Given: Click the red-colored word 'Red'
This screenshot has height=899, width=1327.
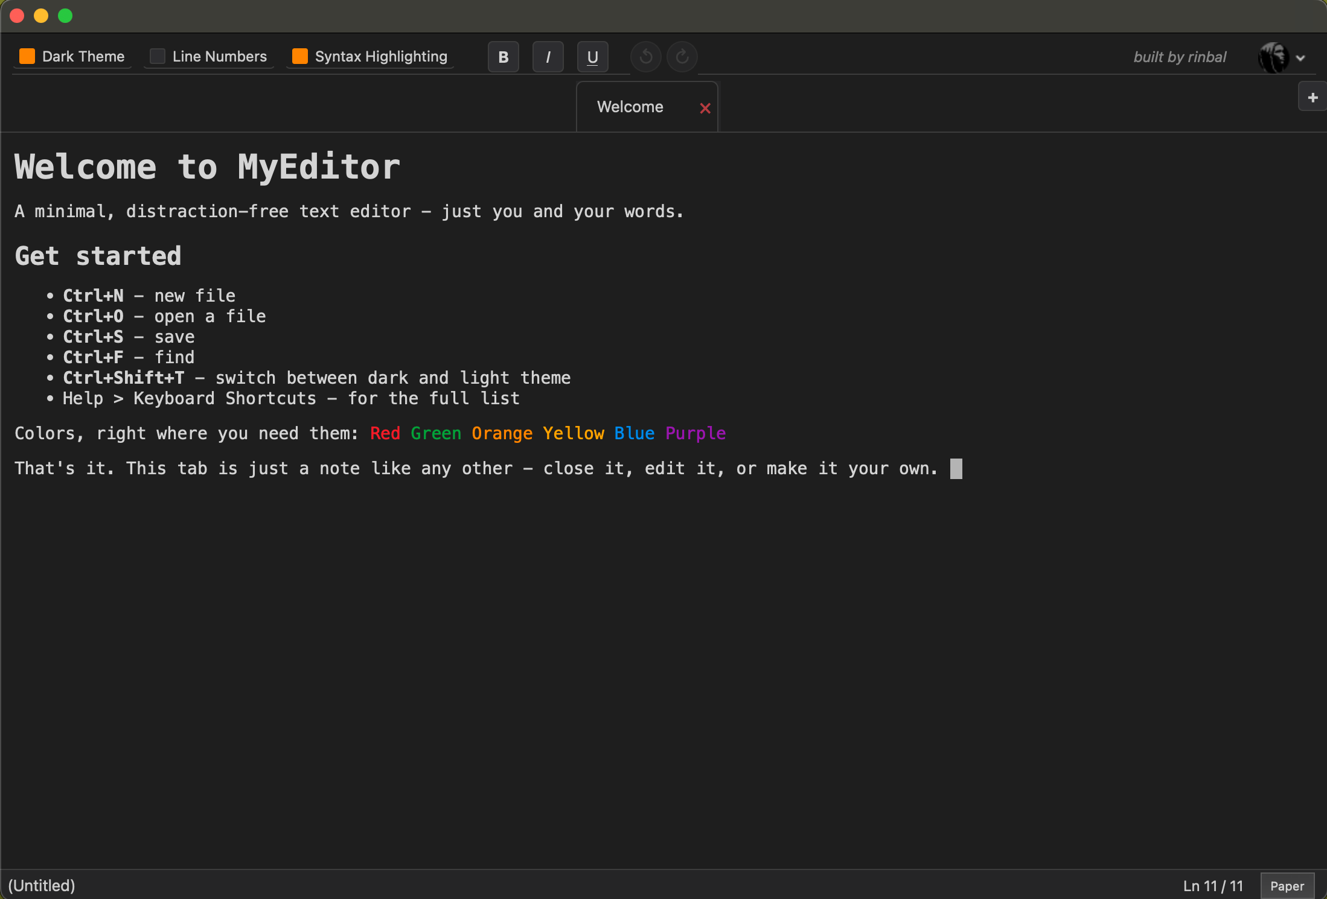Looking at the screenshot, I should coord(385,433).
